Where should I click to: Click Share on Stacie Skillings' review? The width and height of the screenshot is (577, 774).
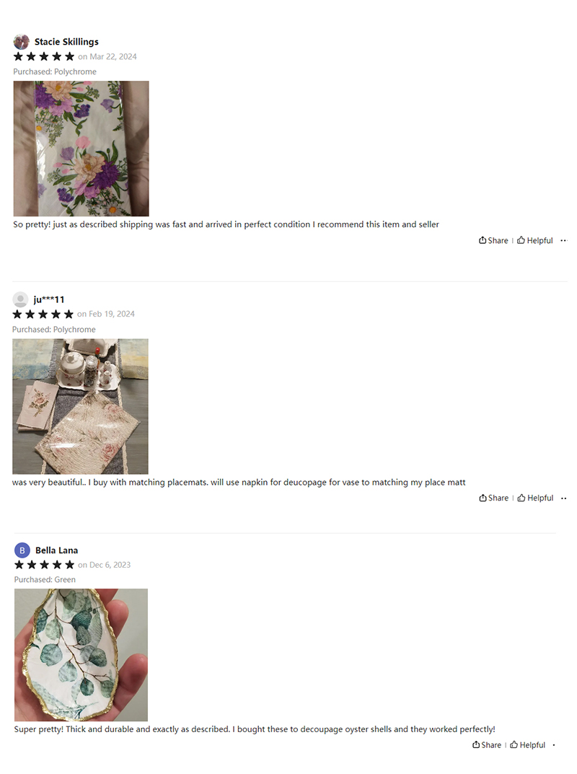493,240
